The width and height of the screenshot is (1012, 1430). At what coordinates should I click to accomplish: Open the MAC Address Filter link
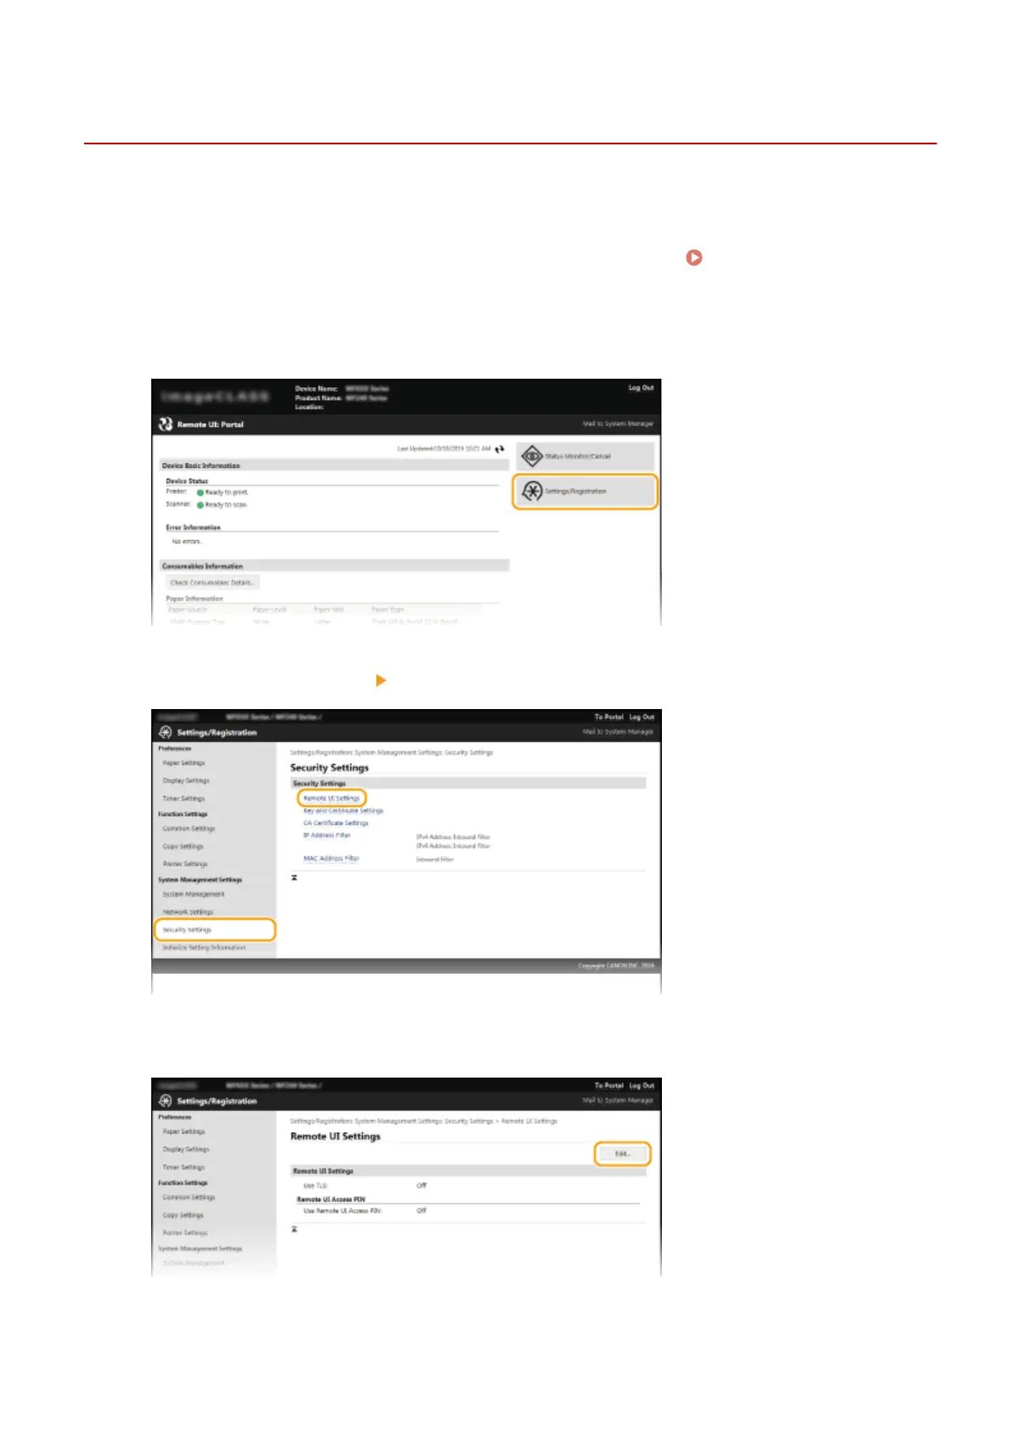(x=331, y=859)
